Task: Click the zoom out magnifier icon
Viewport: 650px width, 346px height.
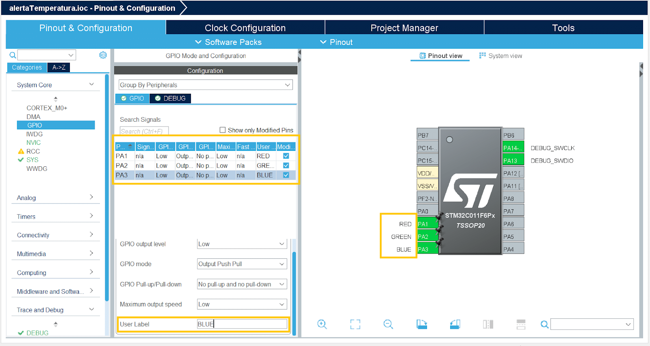Action: point(388,324)
